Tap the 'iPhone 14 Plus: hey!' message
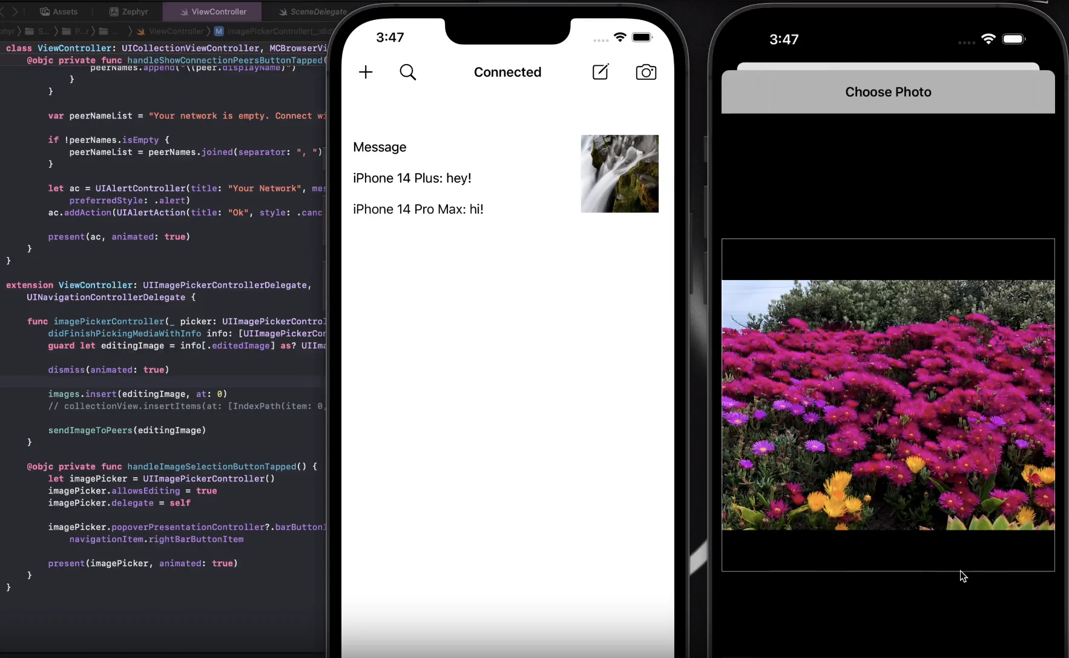The width and height of the screenshot is (1069, 658). click(412, 178)
